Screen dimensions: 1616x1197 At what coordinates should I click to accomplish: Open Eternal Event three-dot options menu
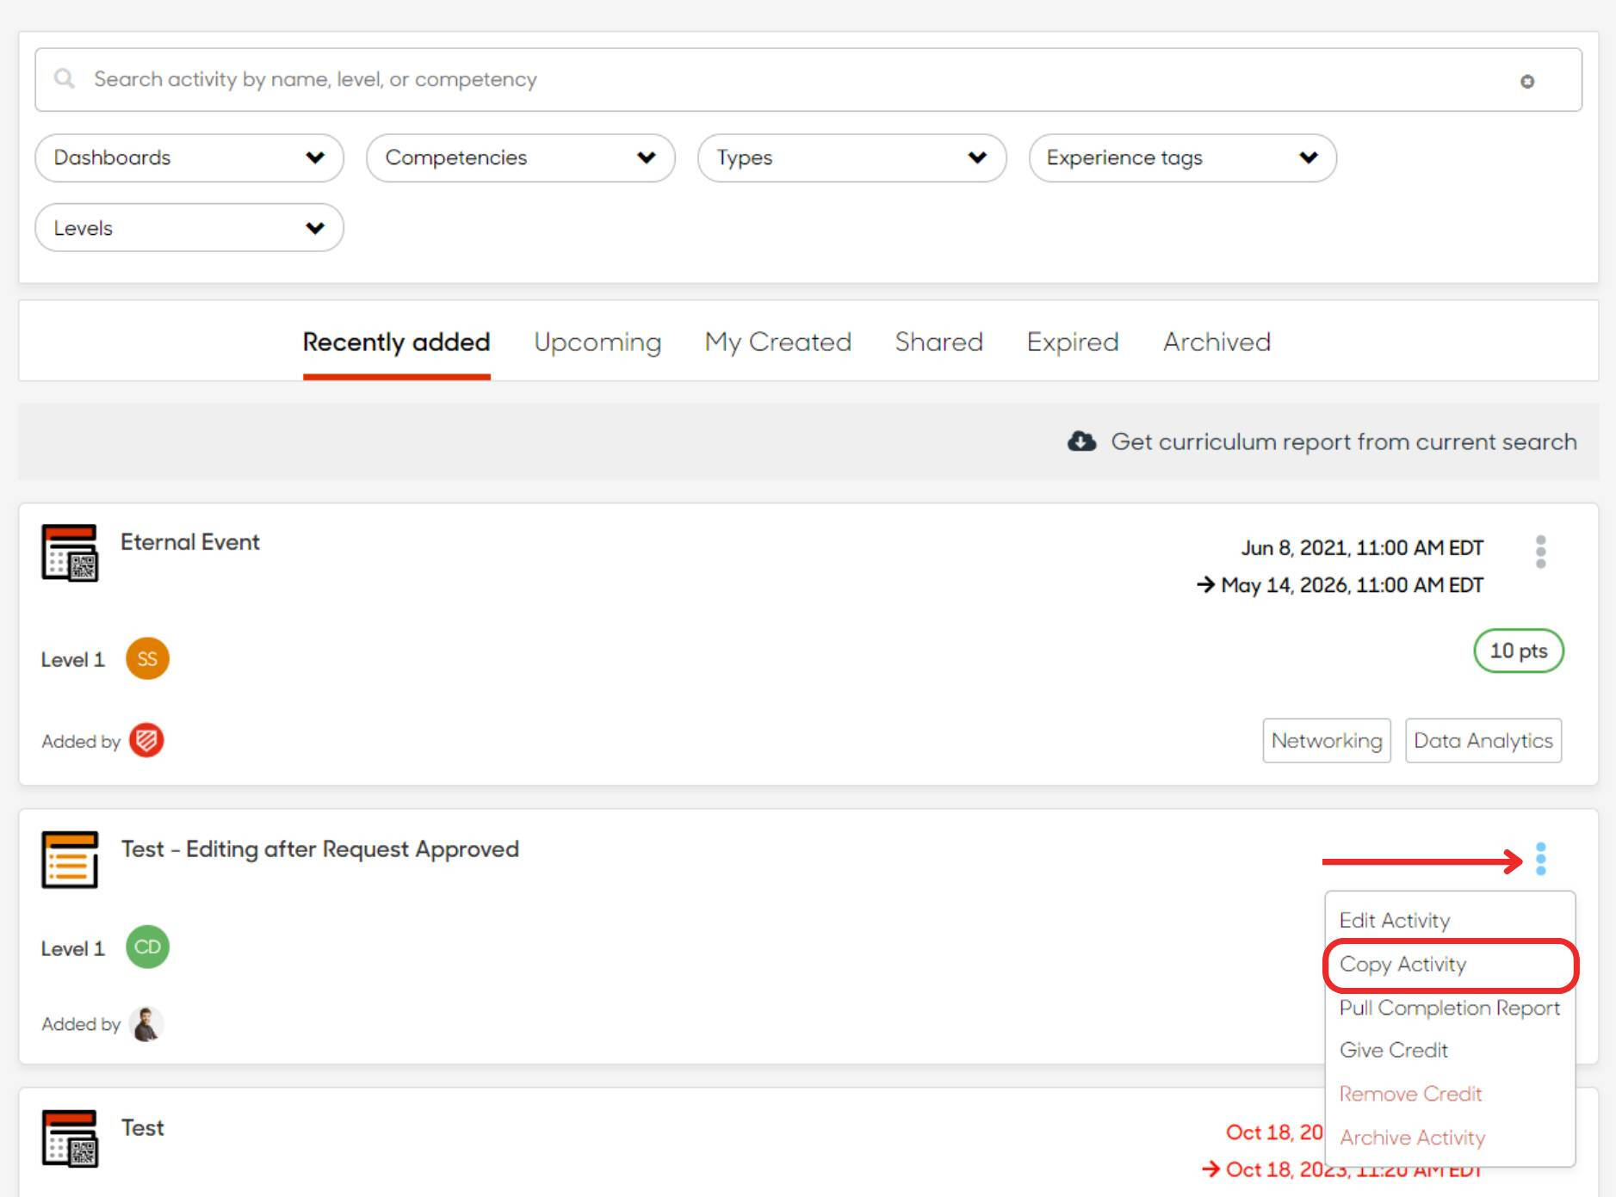click(1540, 552)
